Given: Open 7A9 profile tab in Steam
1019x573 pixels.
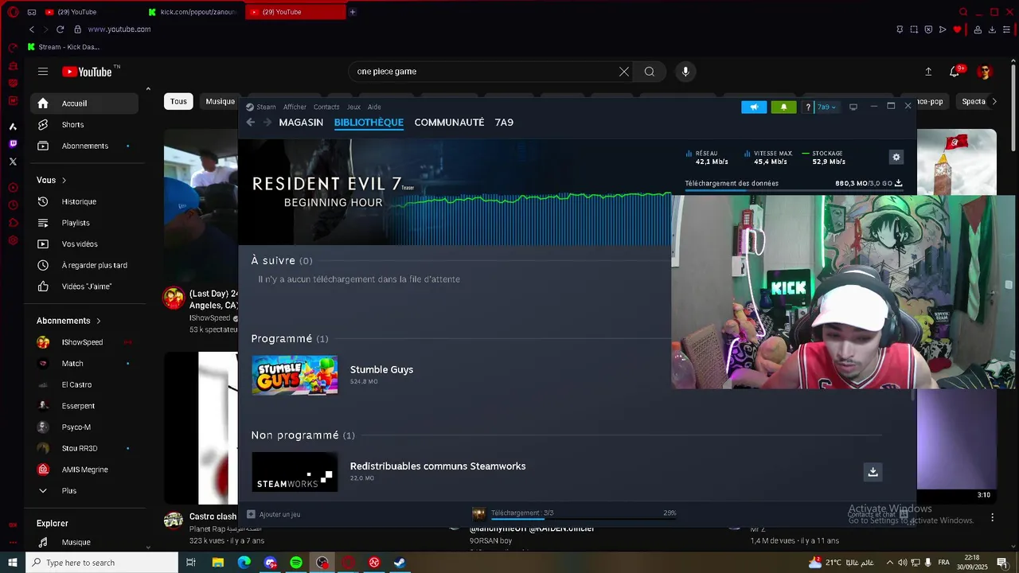Looking at the screenshot, I should (504, 123).
